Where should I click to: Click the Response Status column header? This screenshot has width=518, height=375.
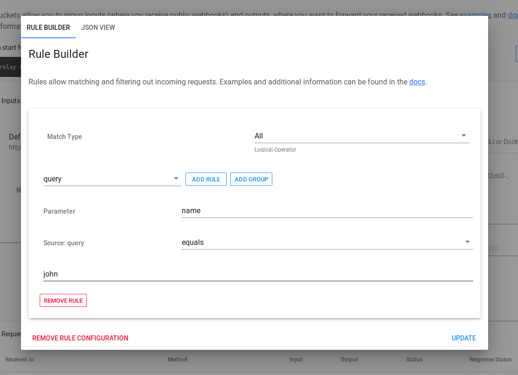(490, 359)
